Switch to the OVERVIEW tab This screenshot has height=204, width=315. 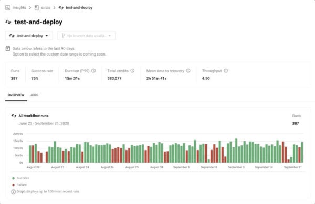click(x=16, y=95)
